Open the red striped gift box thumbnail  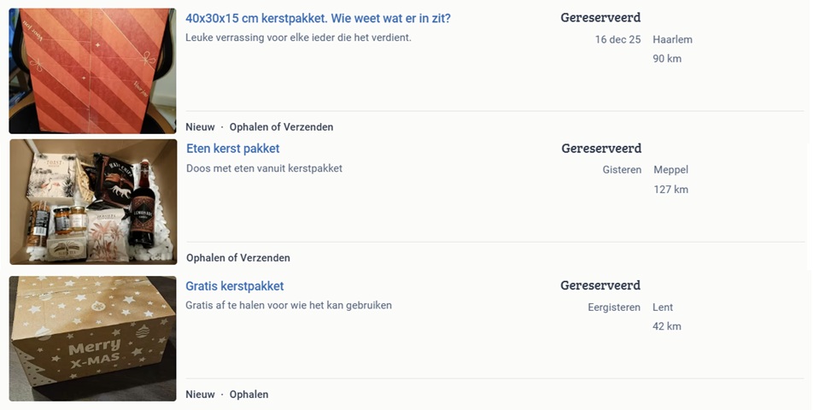point(92,71)
